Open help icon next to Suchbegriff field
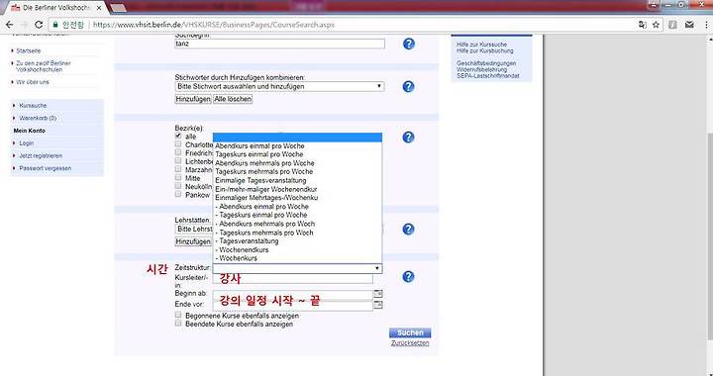This screenshot has width=713, height=376. coord(409,44)
